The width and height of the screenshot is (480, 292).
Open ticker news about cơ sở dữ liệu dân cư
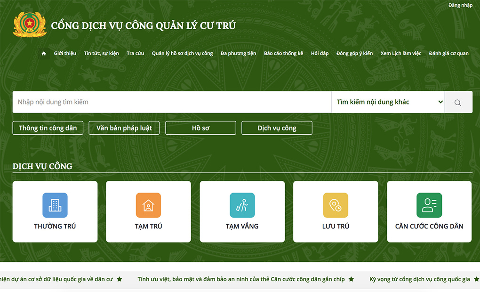pyautogui.click(x=56, y=279)
